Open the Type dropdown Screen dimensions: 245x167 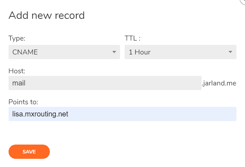64,52
